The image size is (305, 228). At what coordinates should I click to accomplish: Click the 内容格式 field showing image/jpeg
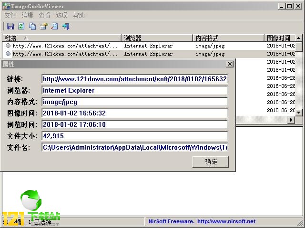pyautogui.click(x=134, y=102)
